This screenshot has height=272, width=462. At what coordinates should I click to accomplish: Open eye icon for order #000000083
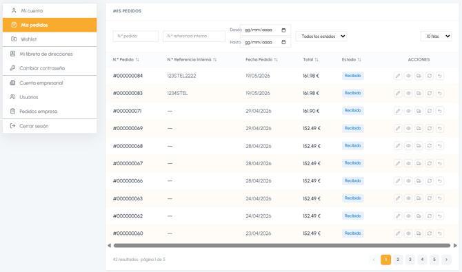point(408,94)
